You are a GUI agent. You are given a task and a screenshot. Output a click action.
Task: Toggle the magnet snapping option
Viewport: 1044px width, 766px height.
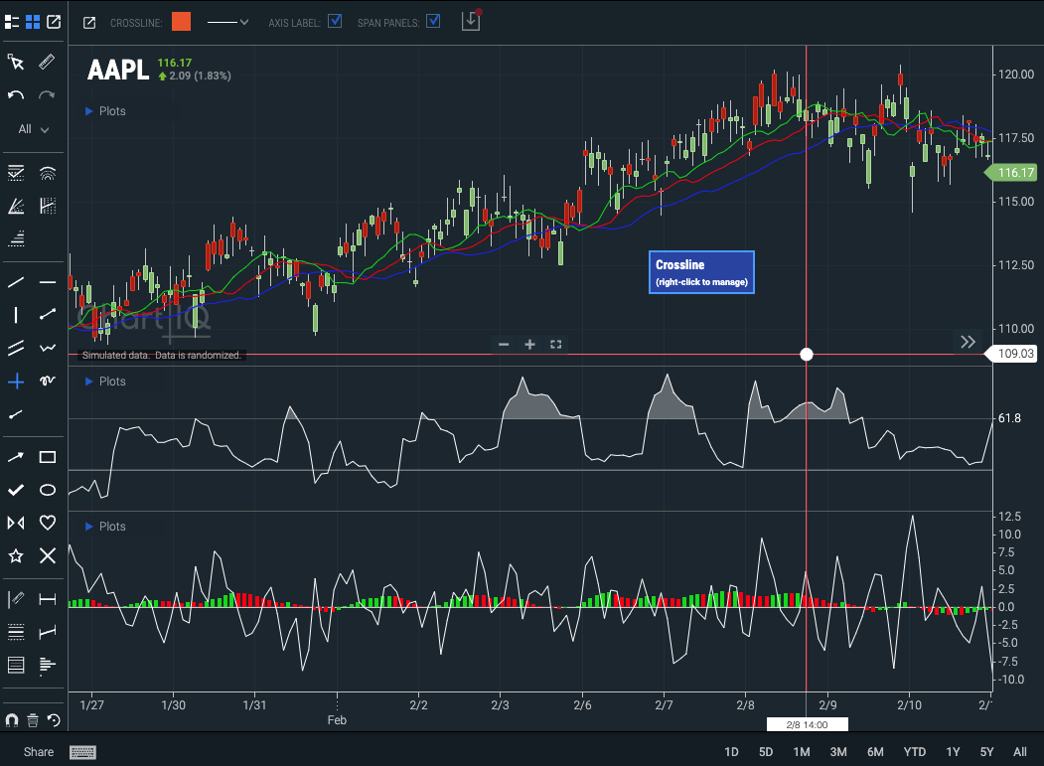pyautogui.click(x=11, y=720)
